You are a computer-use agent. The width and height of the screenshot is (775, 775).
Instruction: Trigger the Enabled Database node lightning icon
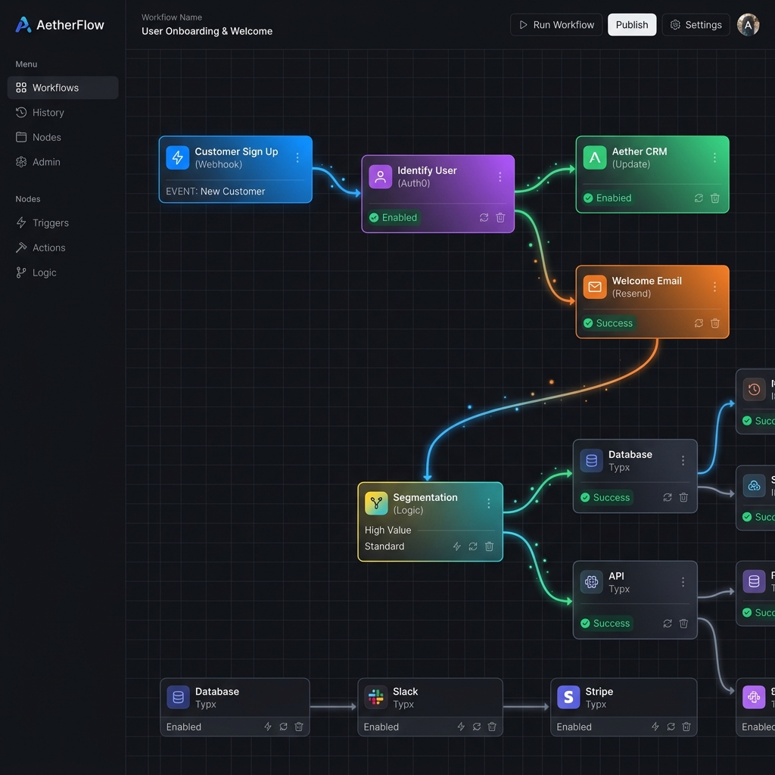coord(267,727)
